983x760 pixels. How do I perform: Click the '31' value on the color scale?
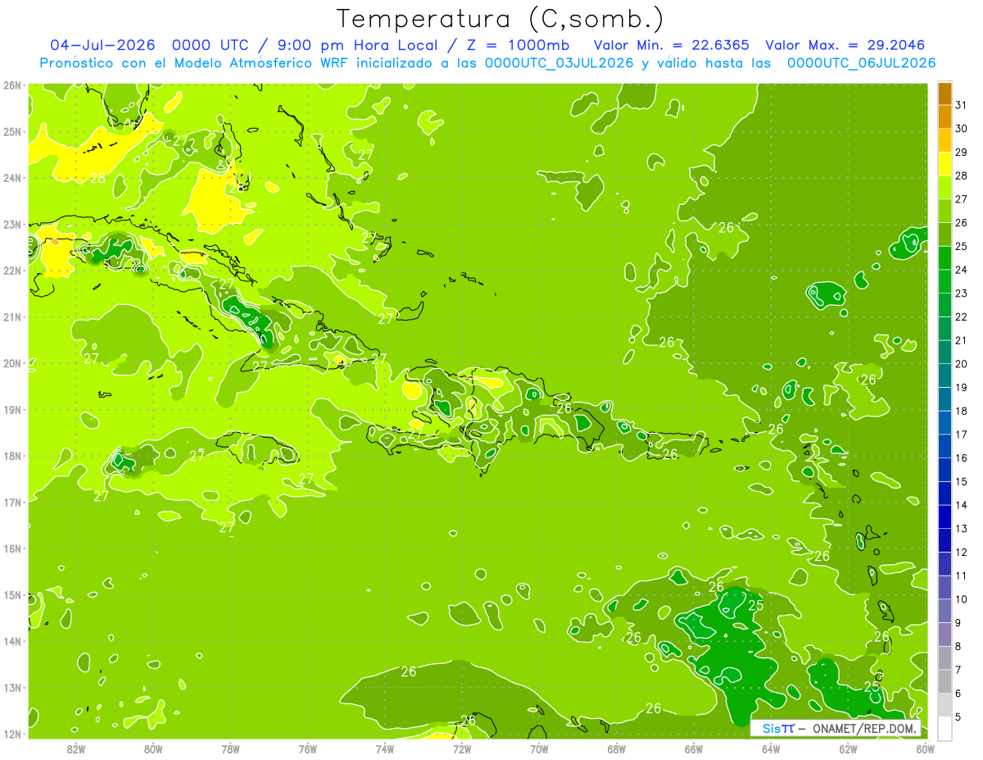pos(962,105)
